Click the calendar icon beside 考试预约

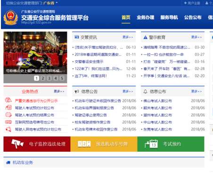click(x=151, y=144)
